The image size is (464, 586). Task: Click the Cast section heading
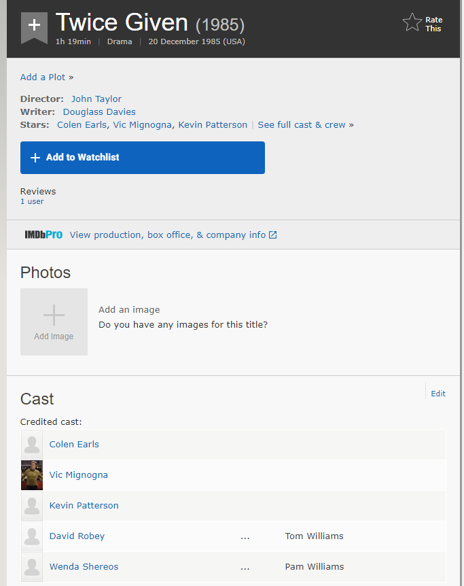click(x=37, y=399)
